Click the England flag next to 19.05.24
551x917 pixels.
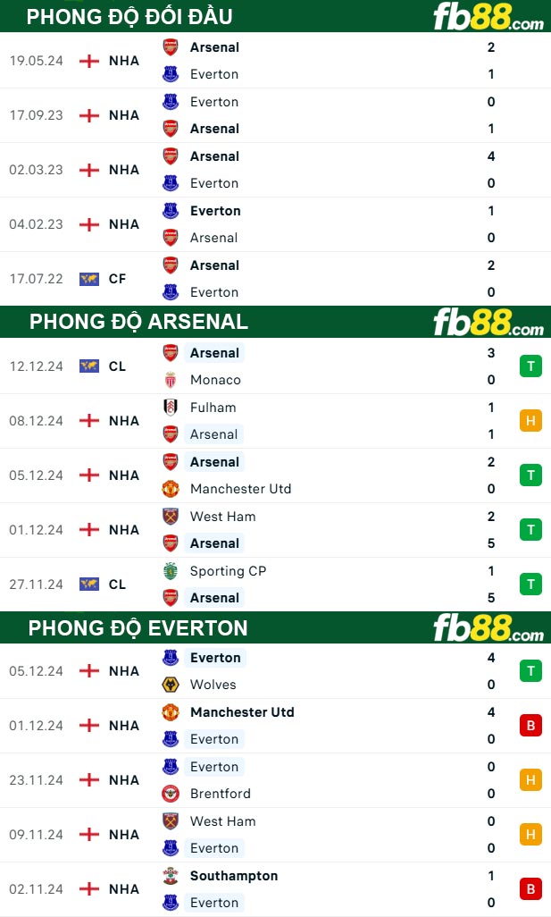(89, 61)
